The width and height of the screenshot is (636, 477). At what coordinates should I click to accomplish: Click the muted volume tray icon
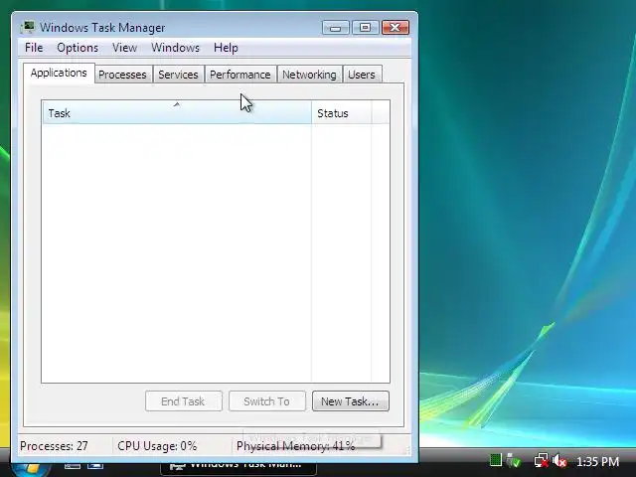(x=559, y=461)
